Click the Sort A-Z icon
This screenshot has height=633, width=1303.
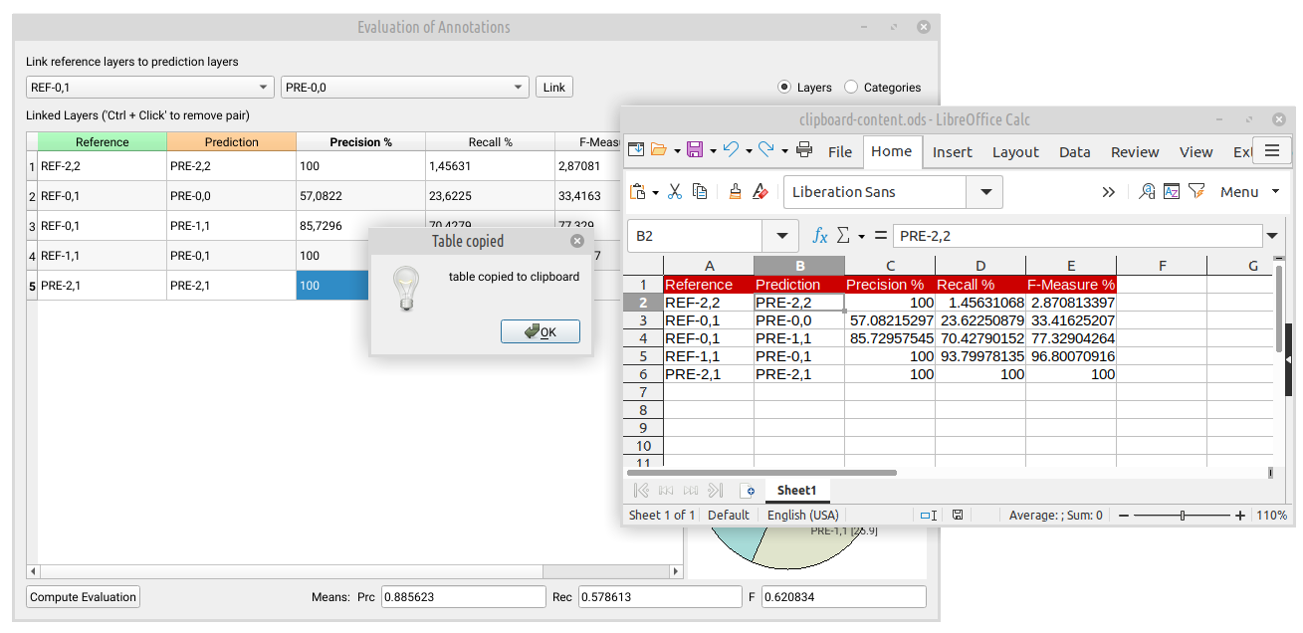1172,191
